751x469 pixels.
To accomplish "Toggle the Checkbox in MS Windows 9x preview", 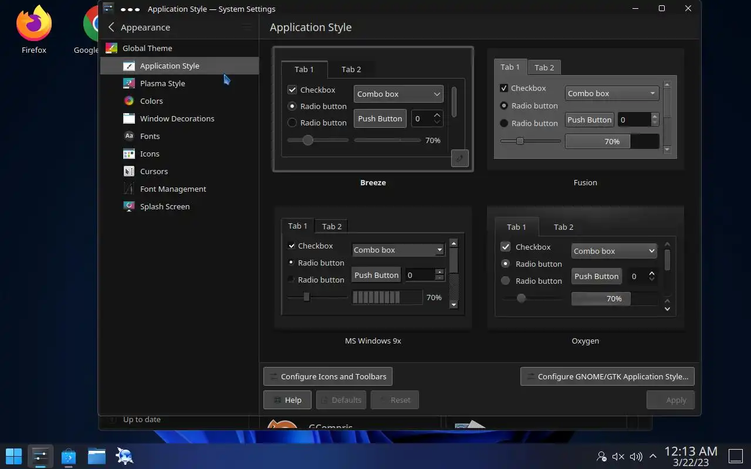I will click(292, 246).
